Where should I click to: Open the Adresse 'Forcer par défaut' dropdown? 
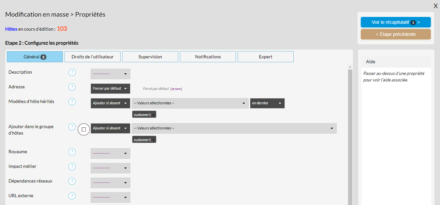click(x=110, y=89)
